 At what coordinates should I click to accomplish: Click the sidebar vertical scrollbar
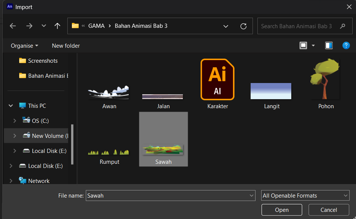[72, 144]
